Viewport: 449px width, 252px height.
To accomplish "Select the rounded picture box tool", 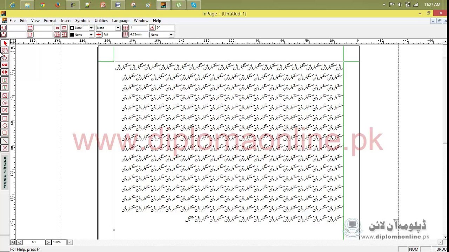I will [5, 110].
